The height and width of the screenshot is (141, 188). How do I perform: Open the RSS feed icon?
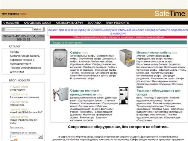[16, 140]
